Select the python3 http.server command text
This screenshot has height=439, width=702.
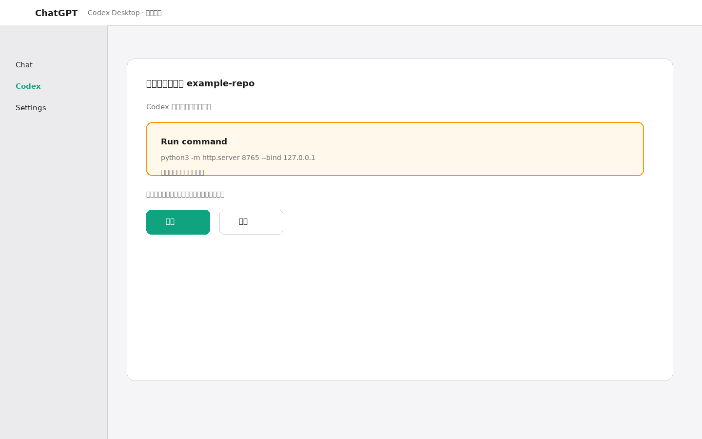[x=238, y=158]
